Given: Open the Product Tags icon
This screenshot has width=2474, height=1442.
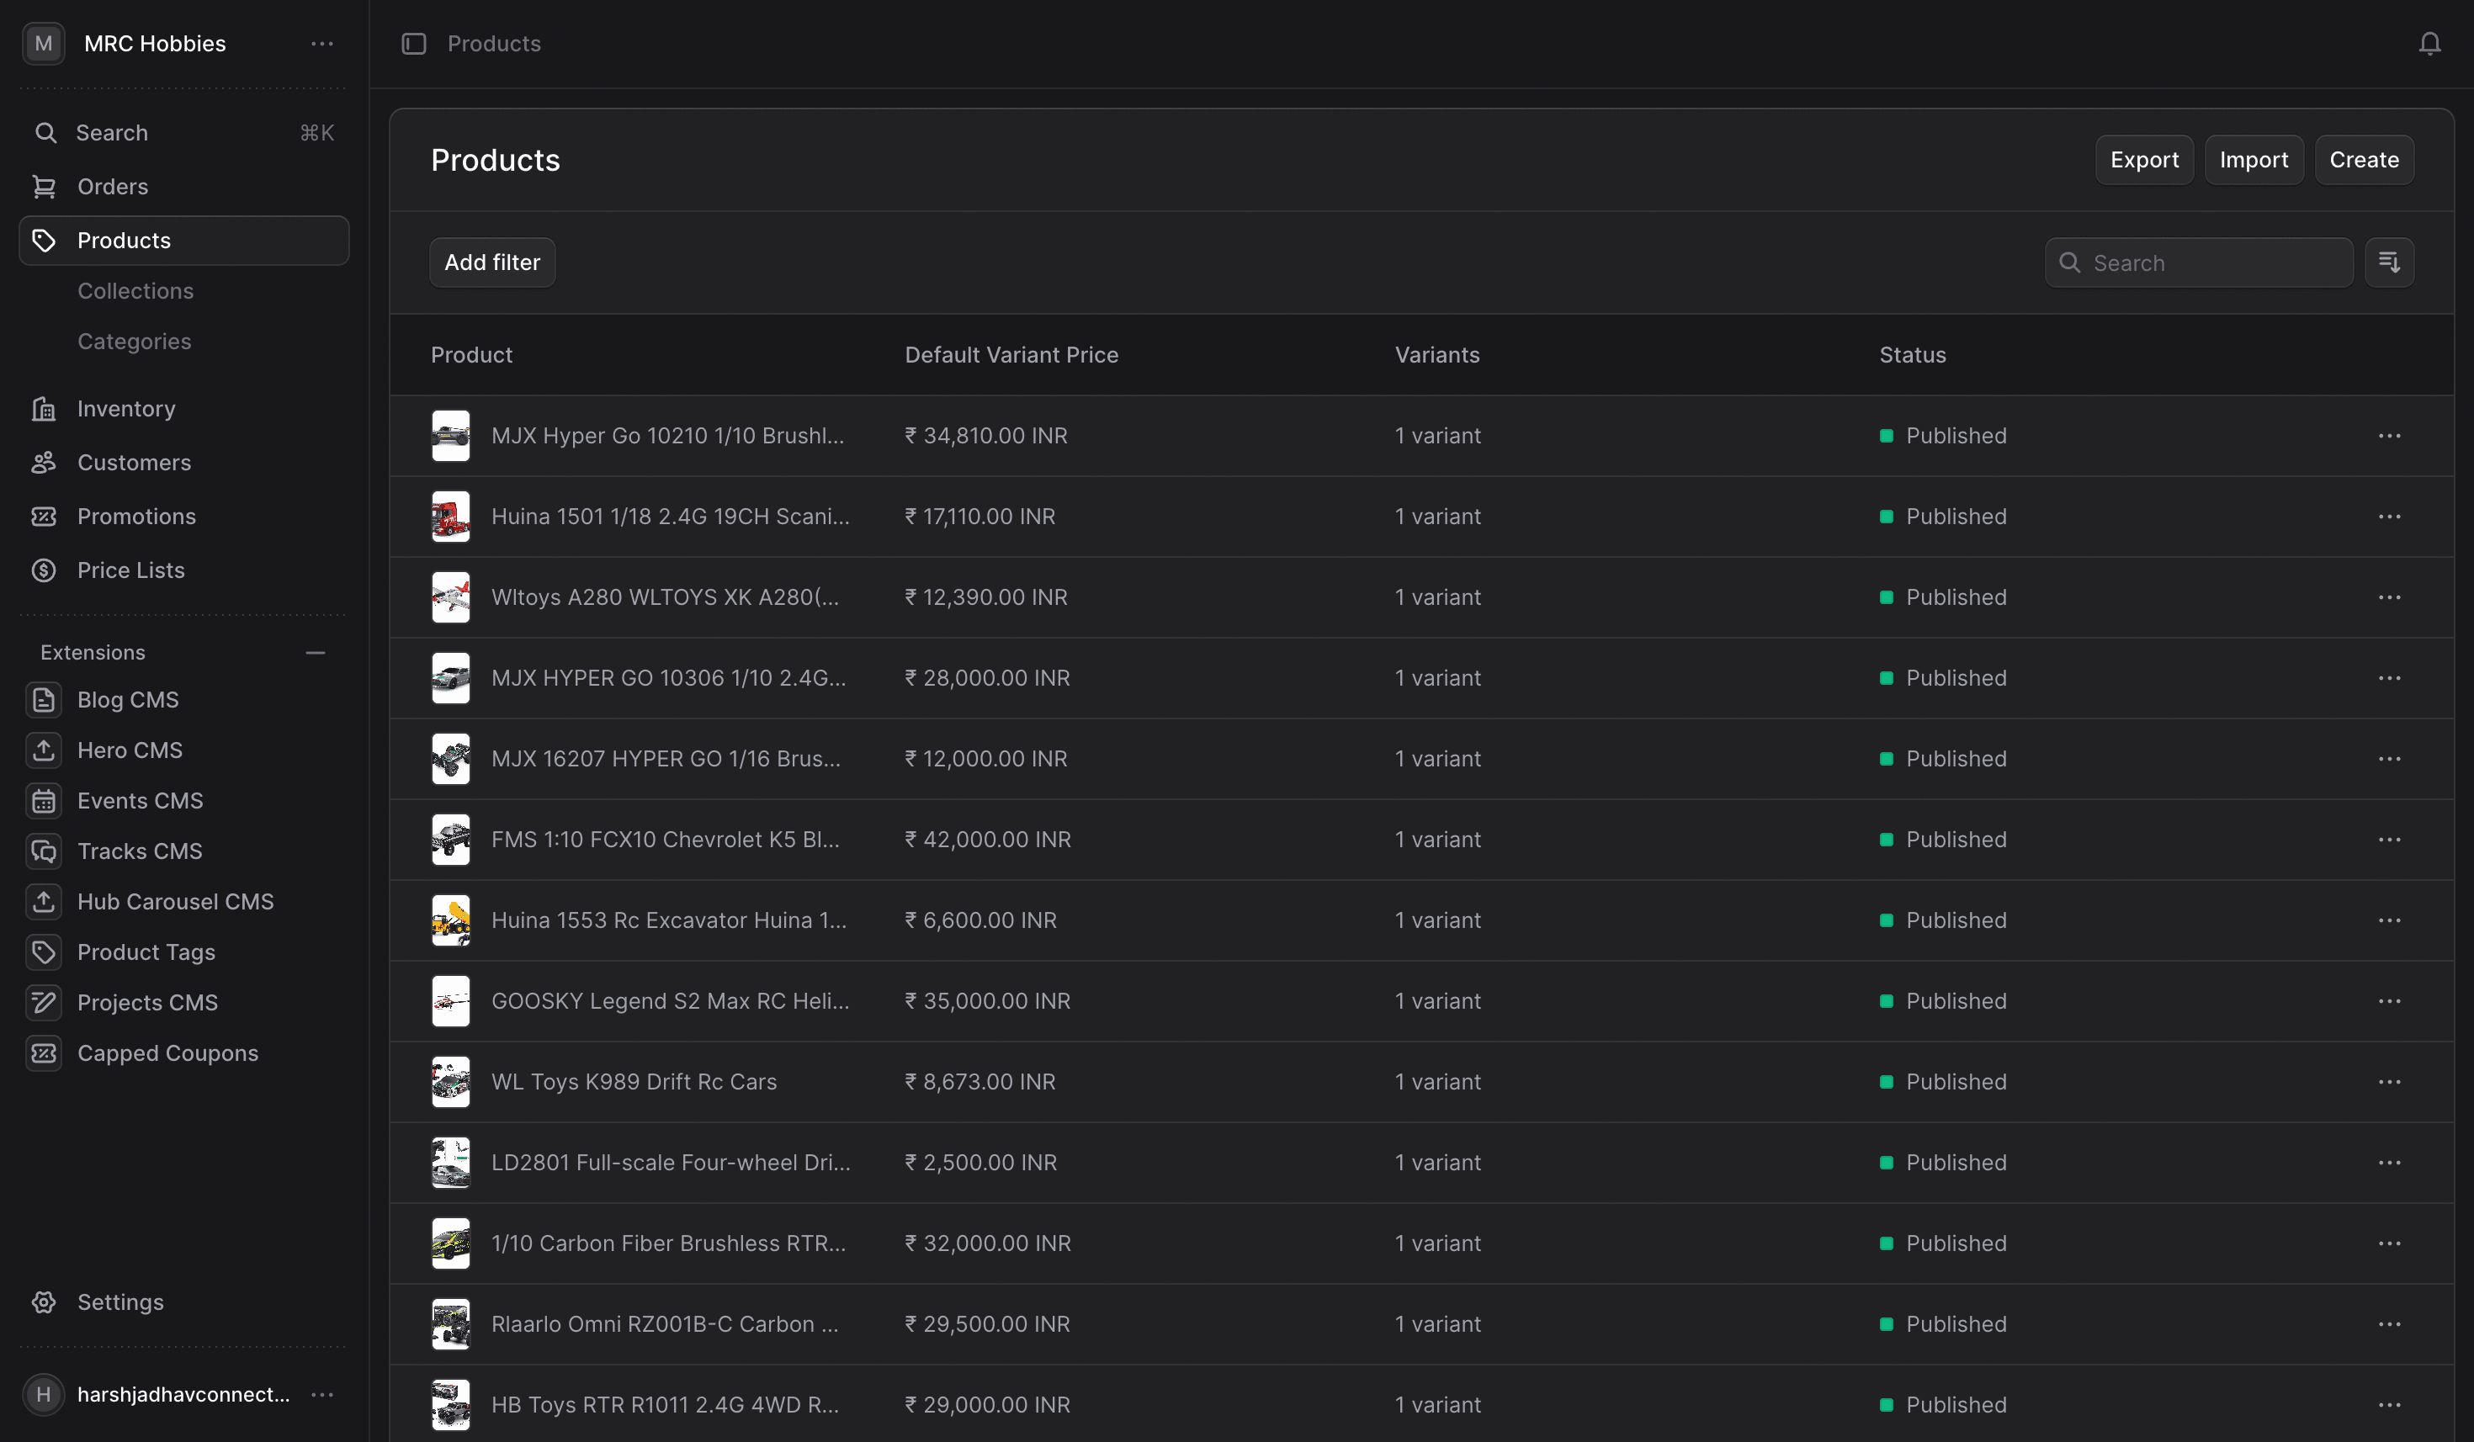Looking at the screenshot, I should point(43,952).
